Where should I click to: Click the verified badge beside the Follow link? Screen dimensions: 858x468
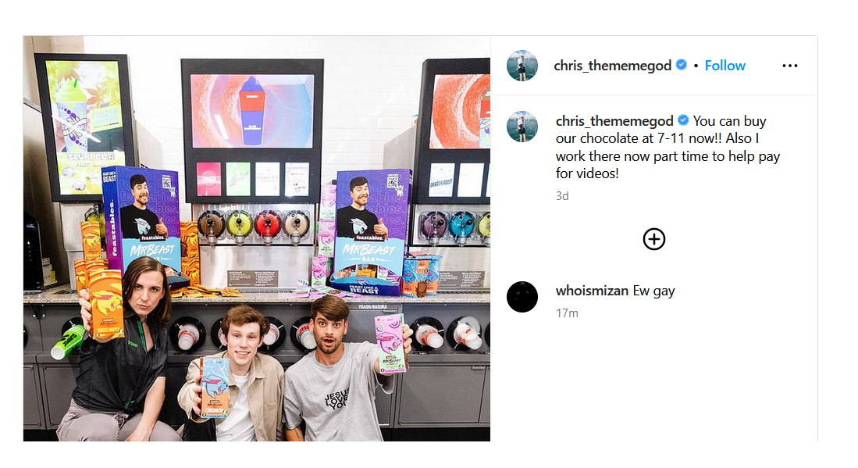[x=682, y=65]
